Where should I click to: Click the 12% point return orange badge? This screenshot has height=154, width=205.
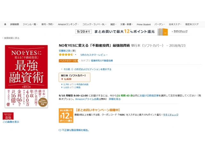coord(66,116)
